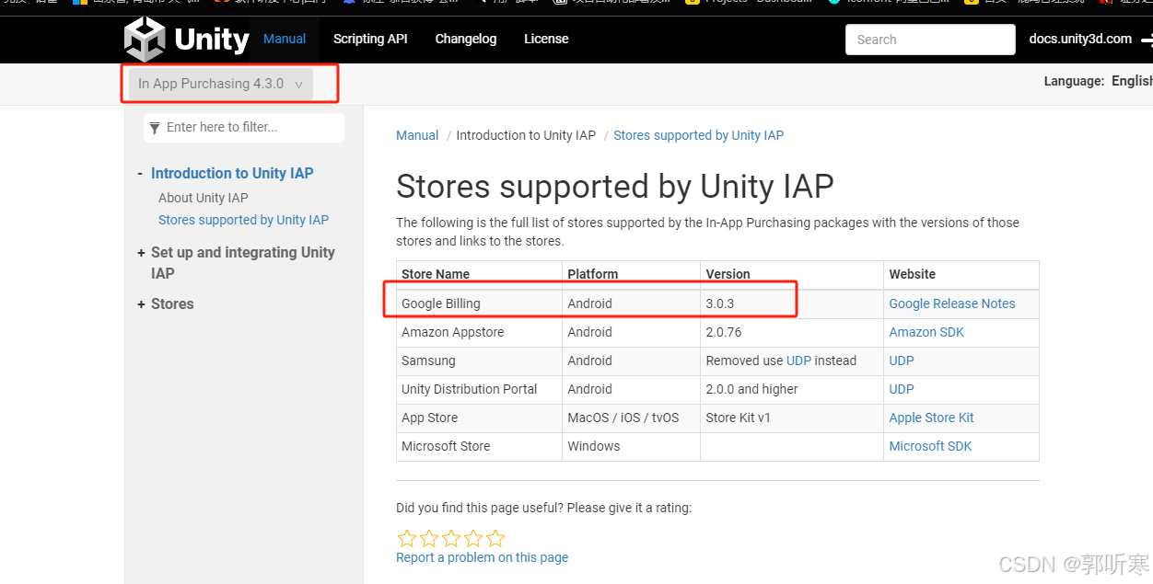Rate the page five stars
This screenshot has height=584, width=1153.
pos(495,538)
